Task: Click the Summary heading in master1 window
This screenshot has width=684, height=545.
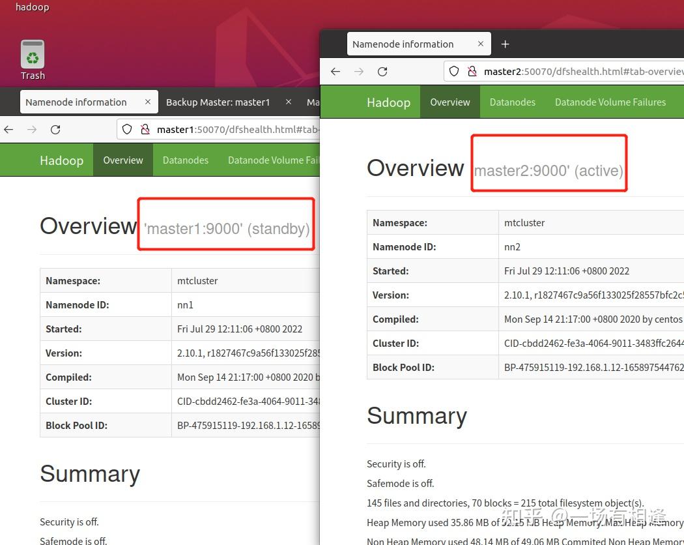Action: (90, 474)
